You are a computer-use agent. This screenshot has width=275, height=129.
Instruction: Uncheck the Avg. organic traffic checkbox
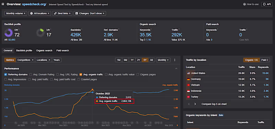pos(81,74)
